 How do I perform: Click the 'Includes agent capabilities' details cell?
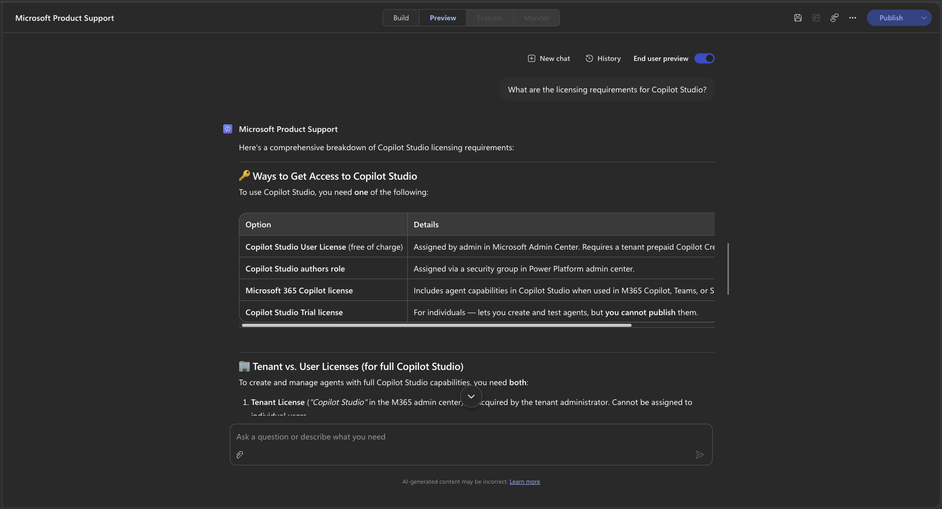[x=561, y=290]
